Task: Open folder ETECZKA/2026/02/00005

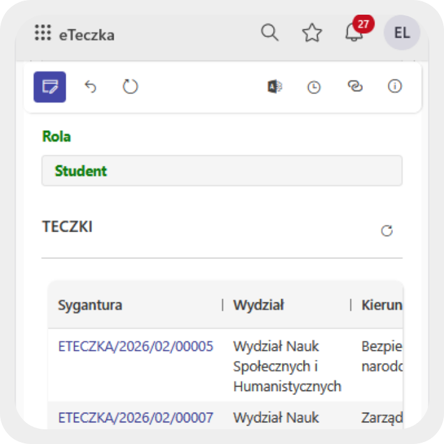Action: [x=135, y=346]
